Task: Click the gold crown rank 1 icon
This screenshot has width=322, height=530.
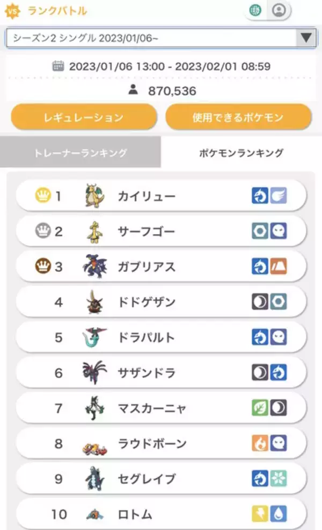Action: [42, 196]
